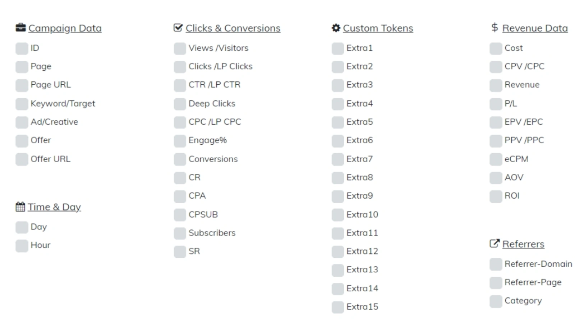Click the gear icon beside Custom Tokens
The width and height of the screenshot is (575, 323).
pos(336,28)
